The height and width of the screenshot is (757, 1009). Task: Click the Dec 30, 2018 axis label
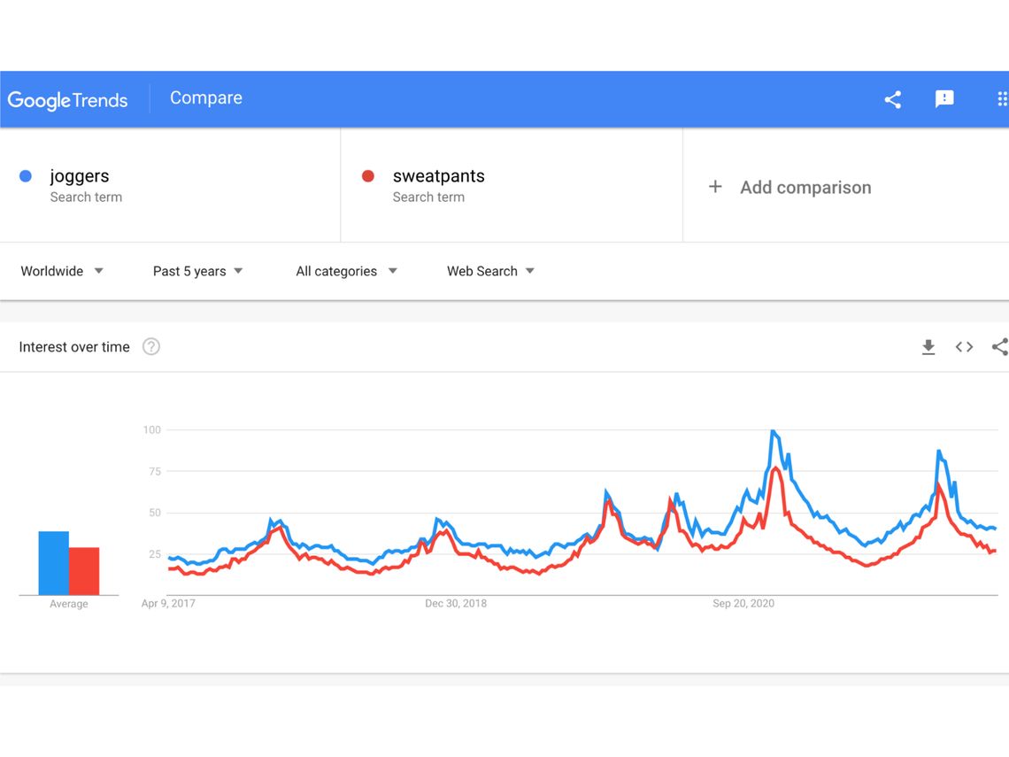(x=456, y=603)
